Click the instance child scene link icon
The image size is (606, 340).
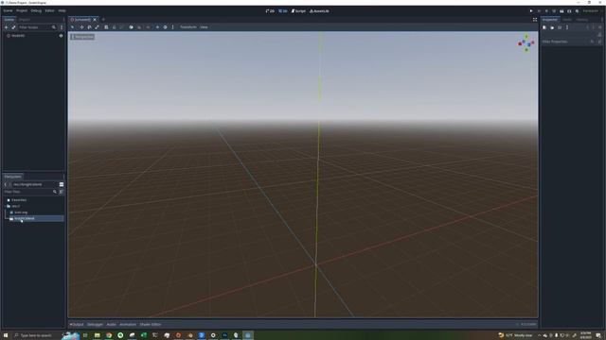pos(13,27)
